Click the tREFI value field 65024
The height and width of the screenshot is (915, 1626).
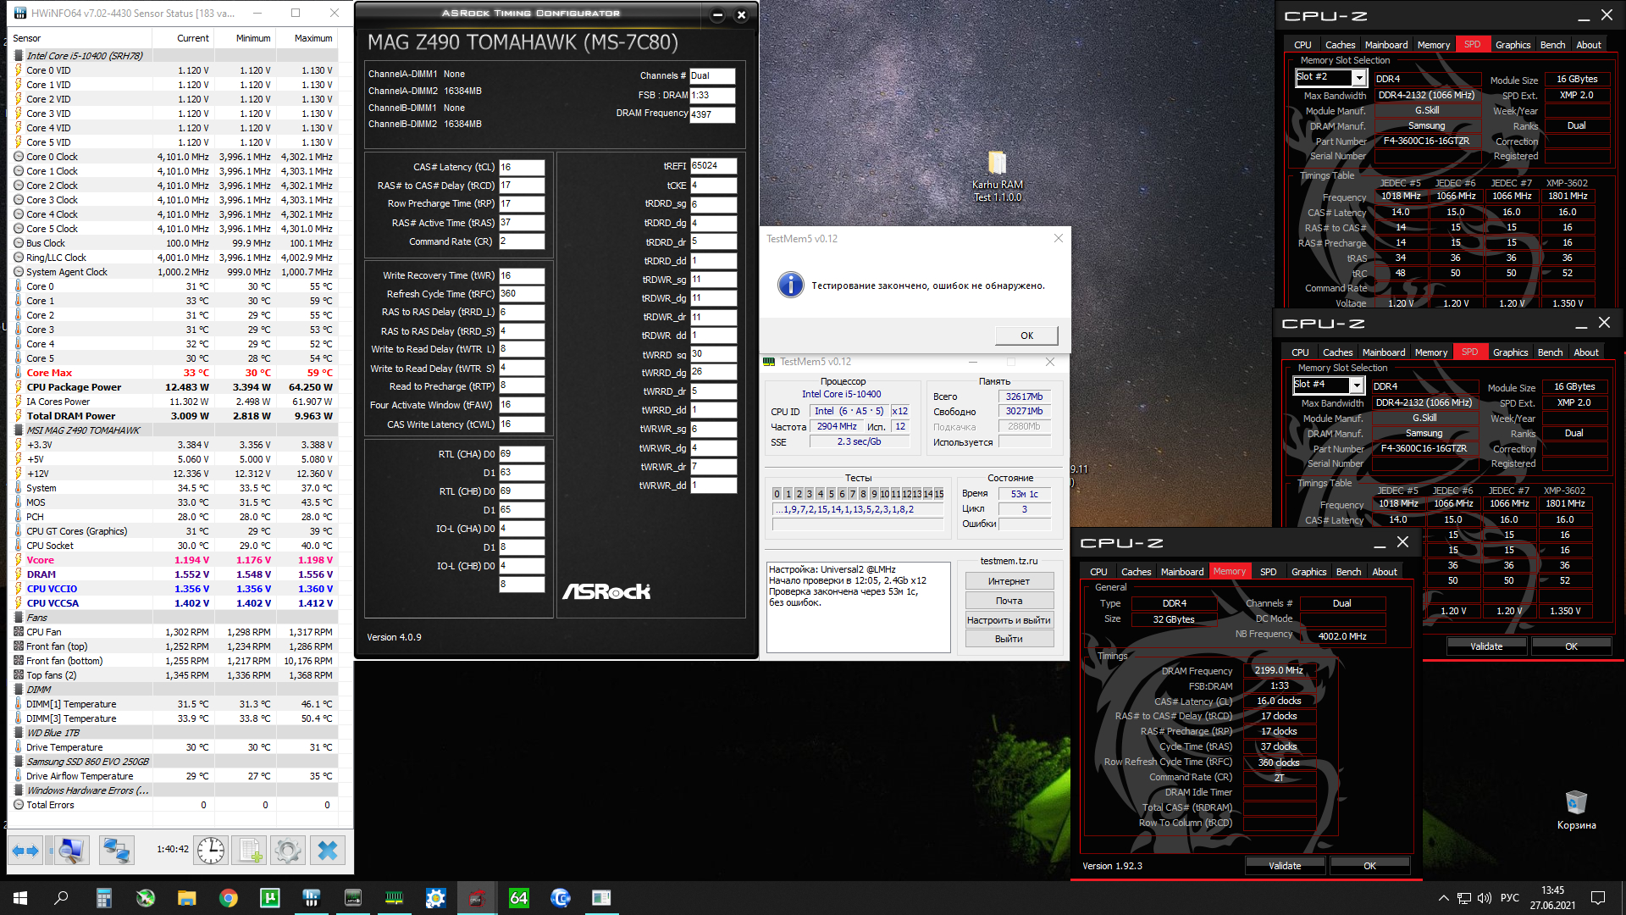click(x=712, y=166)
